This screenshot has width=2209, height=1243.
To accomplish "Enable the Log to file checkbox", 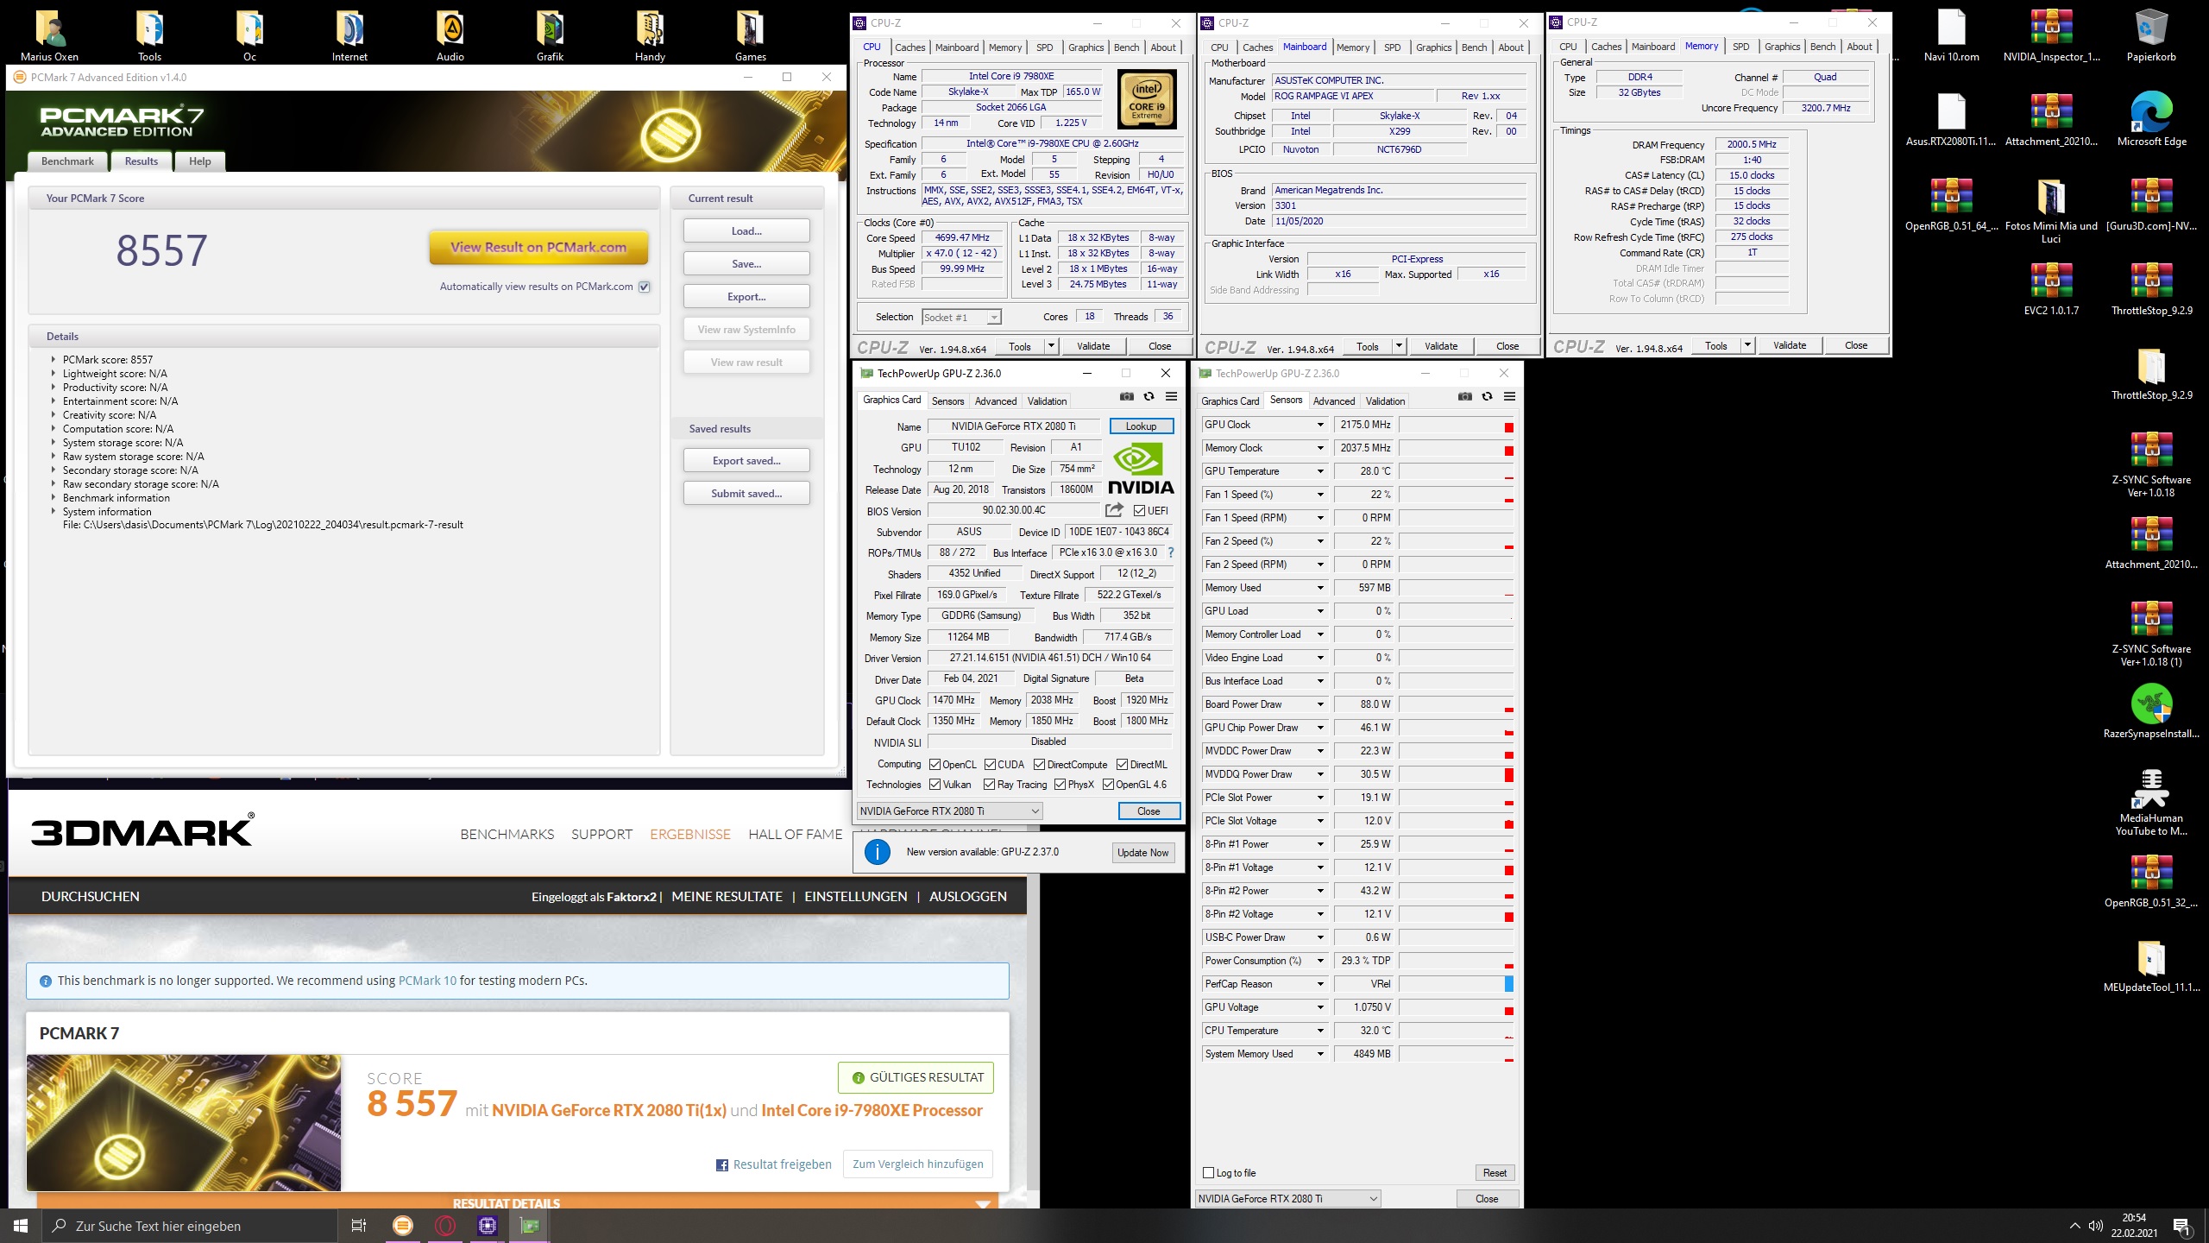I will (x=1208, y=1173).
